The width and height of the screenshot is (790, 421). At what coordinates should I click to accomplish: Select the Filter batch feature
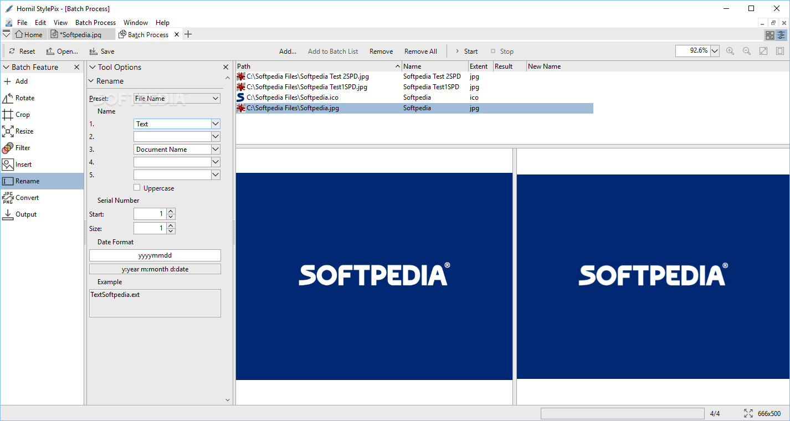click(x=42, y=148)
